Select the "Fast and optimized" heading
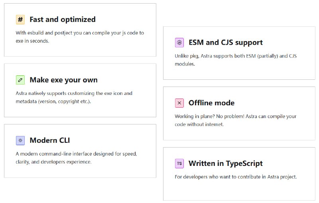 click(63, 20)
